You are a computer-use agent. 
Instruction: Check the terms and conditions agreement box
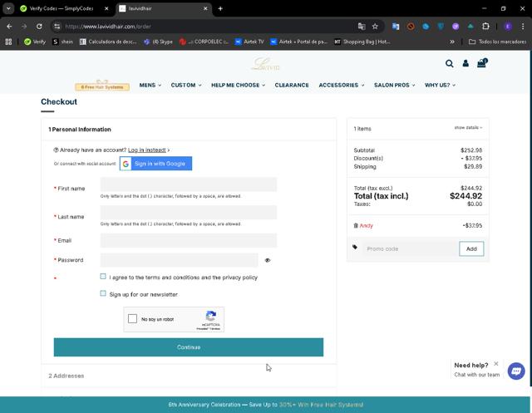pyautogui.click(x=103, y=277)
